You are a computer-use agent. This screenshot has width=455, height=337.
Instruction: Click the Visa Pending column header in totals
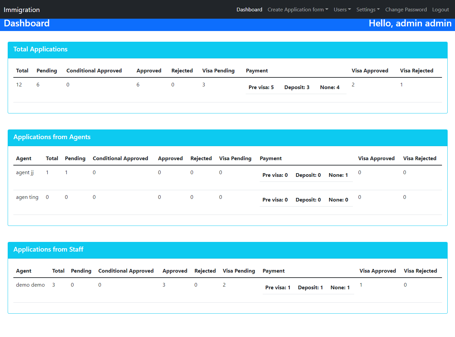tap(218, 71)
